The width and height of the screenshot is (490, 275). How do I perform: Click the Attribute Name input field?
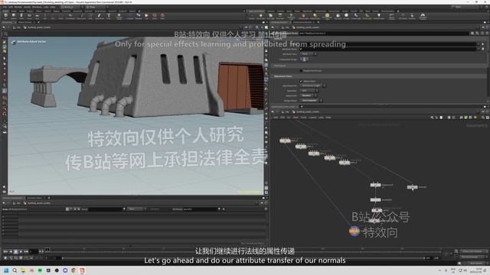388,49
